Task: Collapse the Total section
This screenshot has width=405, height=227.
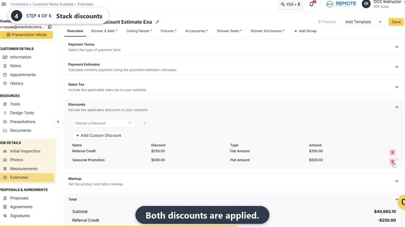Action: pyautogui.click(x=397, y=199)
